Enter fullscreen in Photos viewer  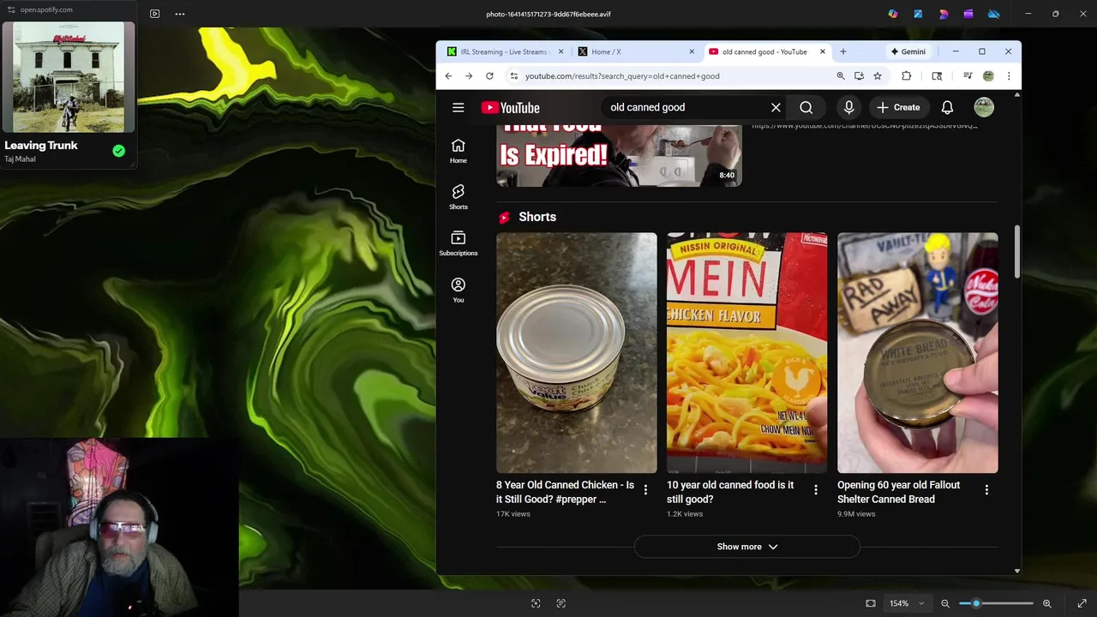1082,603
